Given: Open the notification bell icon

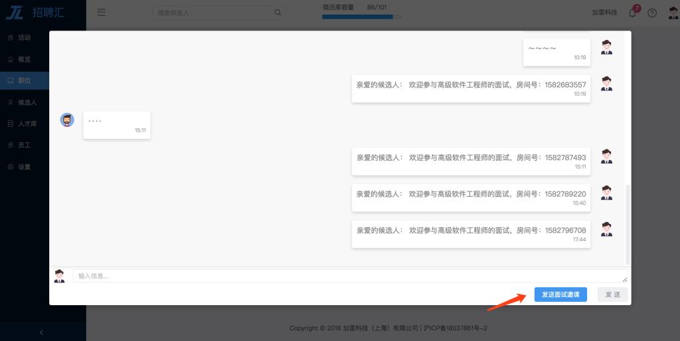Looking at the screenshot, I should [x=632, y=13].
